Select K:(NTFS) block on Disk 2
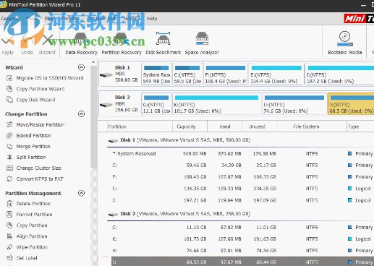 pos(217,104)
